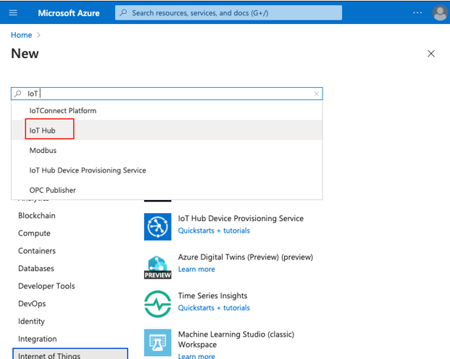Open the Containers category
The height and width of the screenshot is (359, 450).
click(37, 251)
